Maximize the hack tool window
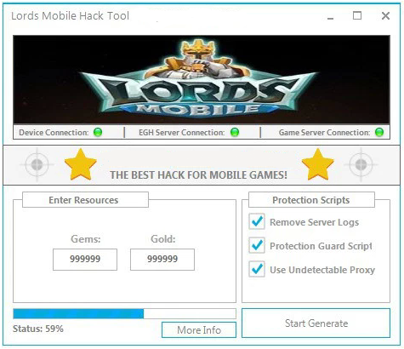The width and height of the screenshot is (404, 349). (357, 15)
